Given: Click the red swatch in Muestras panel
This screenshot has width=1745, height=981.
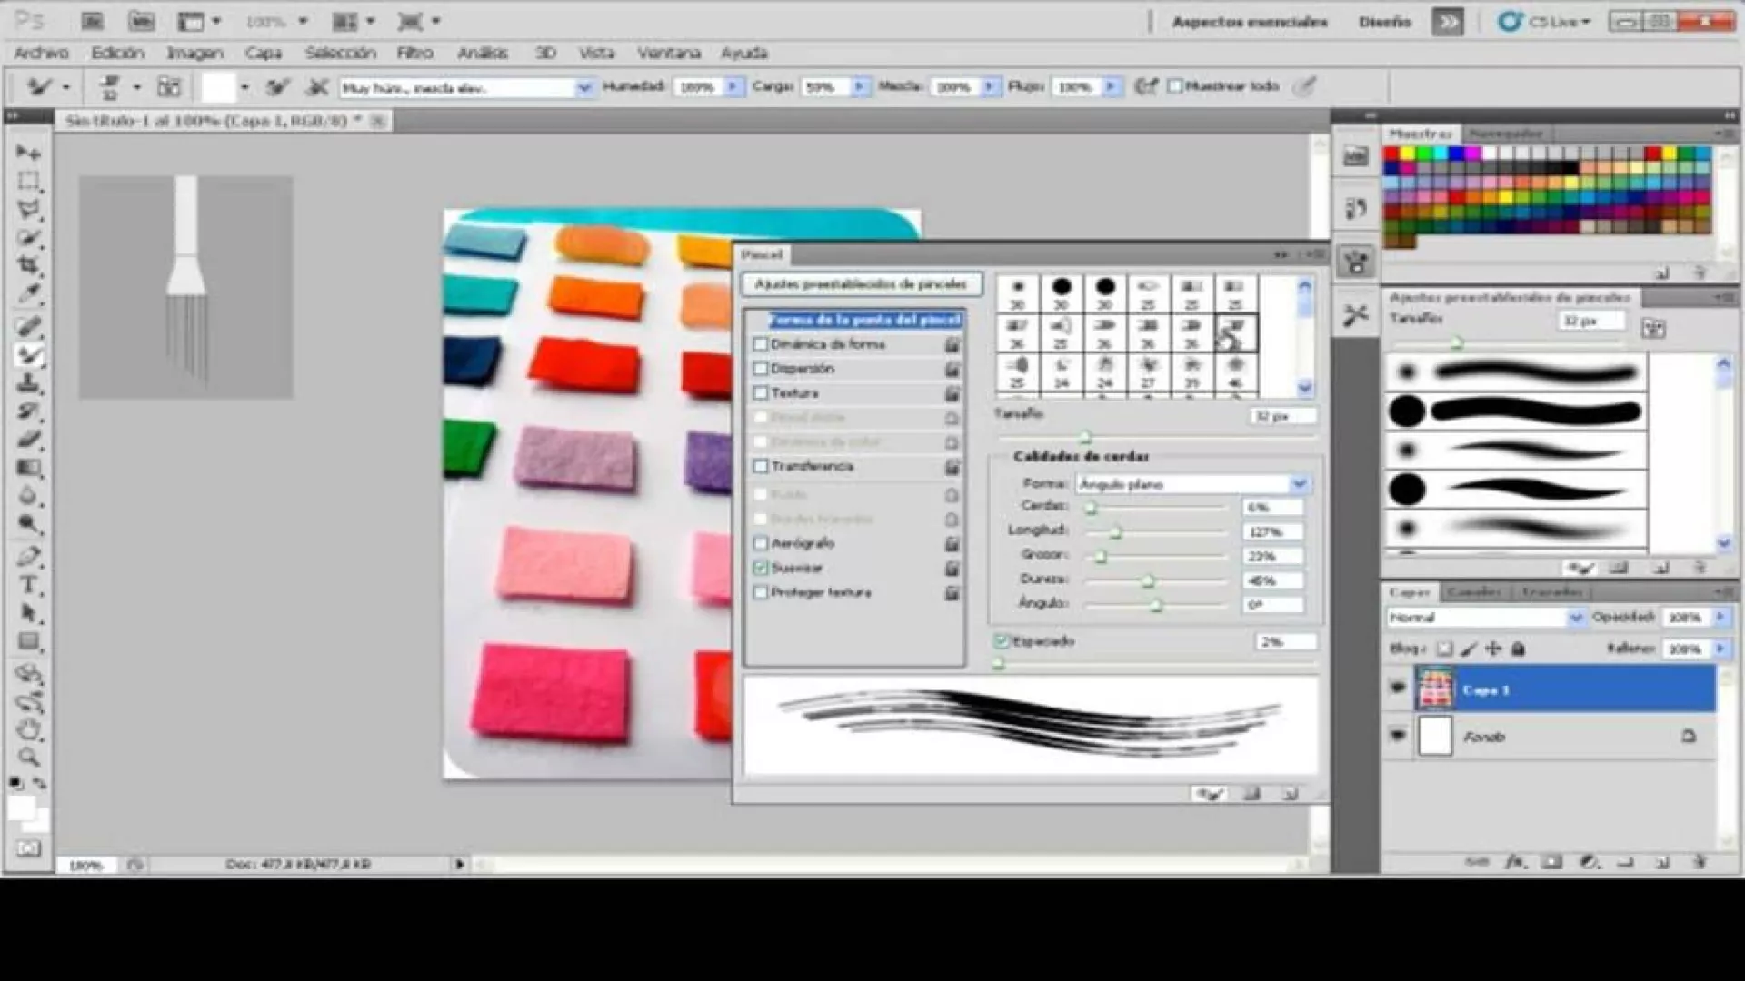Looking at the screenshot, I should click(1391, 154).
